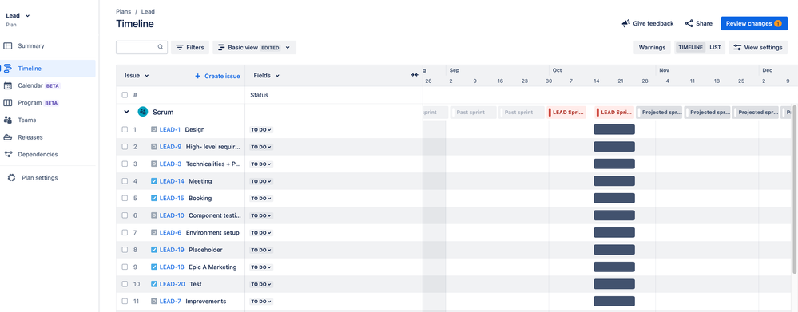
Task: Switch to LIST view tab
Action: 715,47
